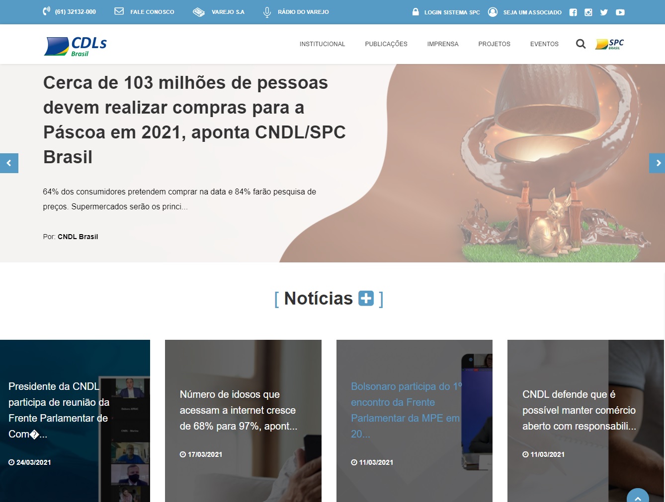Go to the previous carousel slide
The width and height of the screenshot is (665, 502).
tap(9, 163)
